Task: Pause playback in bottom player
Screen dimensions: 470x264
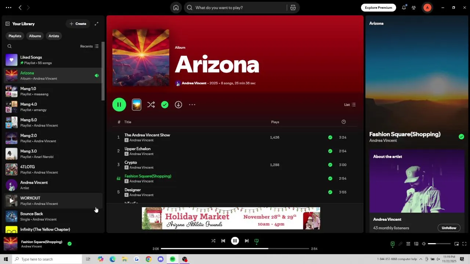Action: tap(235, 241)
